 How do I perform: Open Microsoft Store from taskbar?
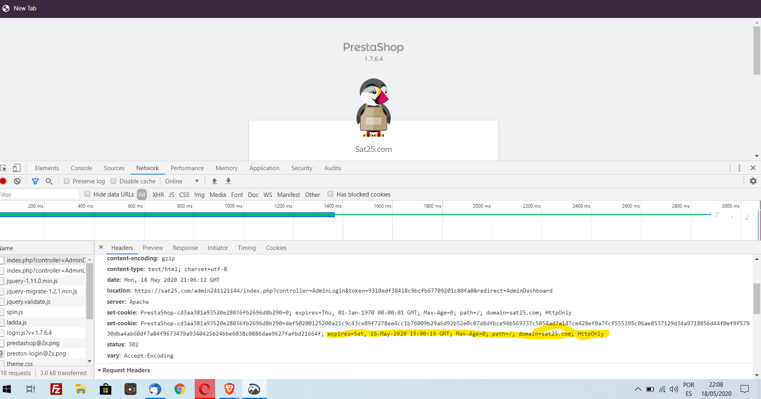point(105,389)
